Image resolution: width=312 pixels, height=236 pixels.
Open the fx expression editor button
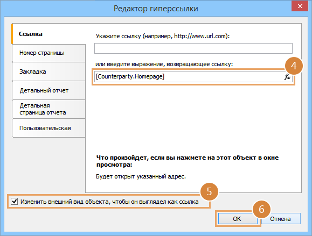(287, 77)
